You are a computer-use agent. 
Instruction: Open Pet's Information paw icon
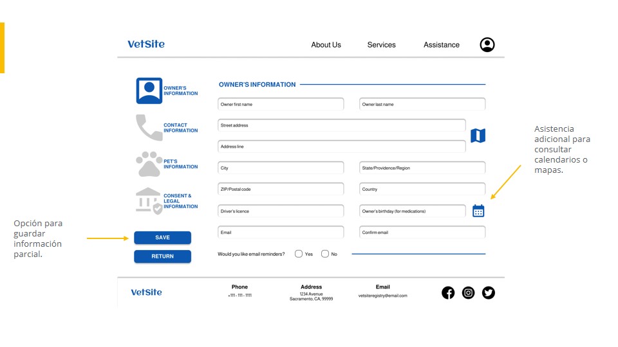tap(149, 164)
